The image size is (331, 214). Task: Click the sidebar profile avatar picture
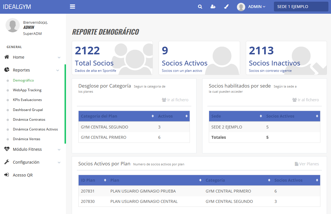tap(13, 25)
